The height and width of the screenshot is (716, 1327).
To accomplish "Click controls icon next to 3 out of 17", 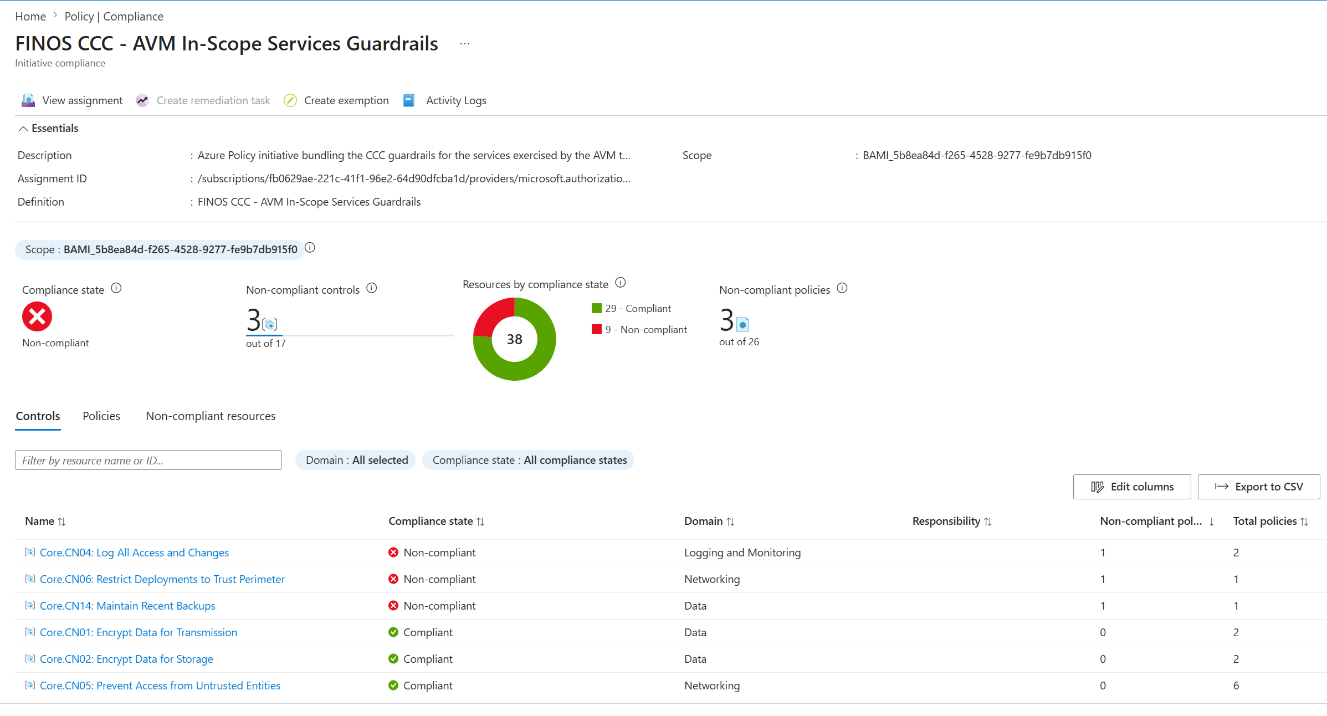I will coord(270,324).
